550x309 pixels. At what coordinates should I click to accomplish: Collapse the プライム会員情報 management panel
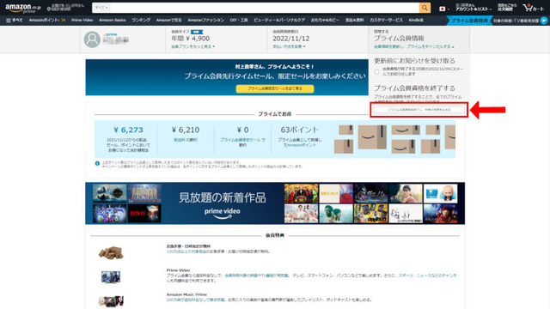tap(414, 46)
